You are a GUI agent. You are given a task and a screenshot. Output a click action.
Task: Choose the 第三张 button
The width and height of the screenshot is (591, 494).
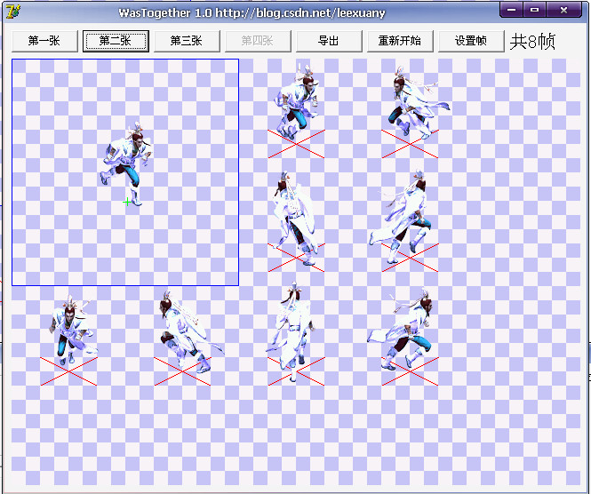pos(187,41)
